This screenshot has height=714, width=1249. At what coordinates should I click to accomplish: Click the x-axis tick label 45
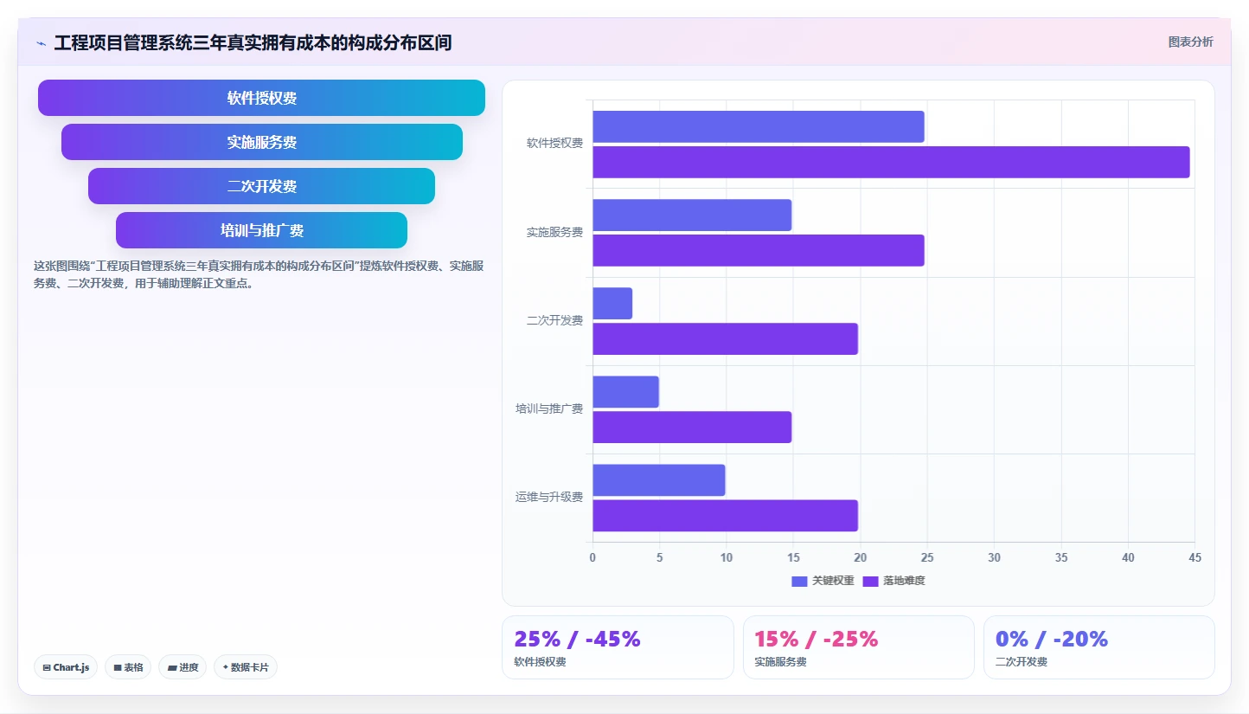click(1195, 558)
